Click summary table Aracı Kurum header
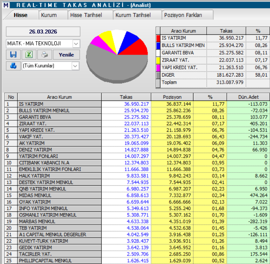 coord(183,31)
